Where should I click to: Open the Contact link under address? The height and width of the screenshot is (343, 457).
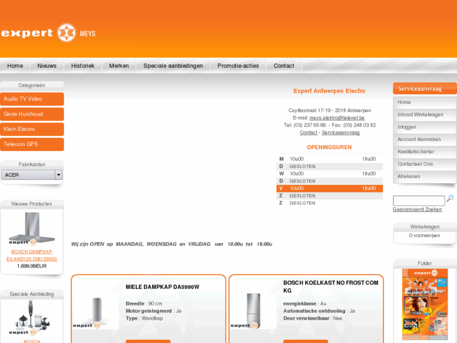point(309,133)
